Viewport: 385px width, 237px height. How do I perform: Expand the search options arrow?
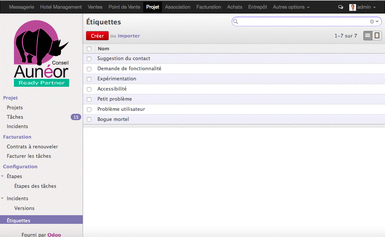coord(377,21)
